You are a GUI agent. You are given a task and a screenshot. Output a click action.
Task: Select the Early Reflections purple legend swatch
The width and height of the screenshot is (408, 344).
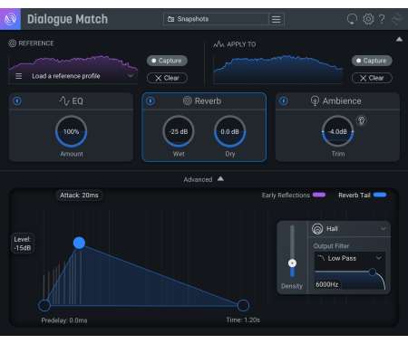point(319,195)
